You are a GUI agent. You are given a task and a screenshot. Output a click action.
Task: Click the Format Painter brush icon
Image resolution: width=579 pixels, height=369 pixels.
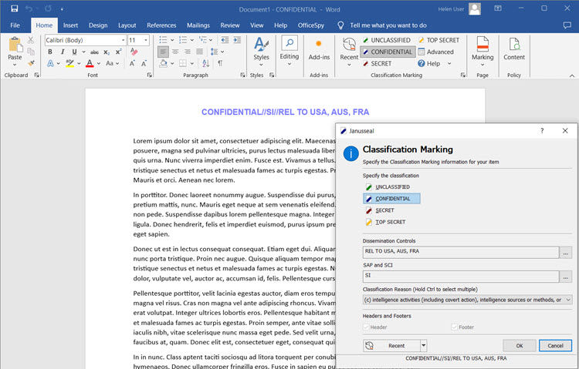click(31, 63)
